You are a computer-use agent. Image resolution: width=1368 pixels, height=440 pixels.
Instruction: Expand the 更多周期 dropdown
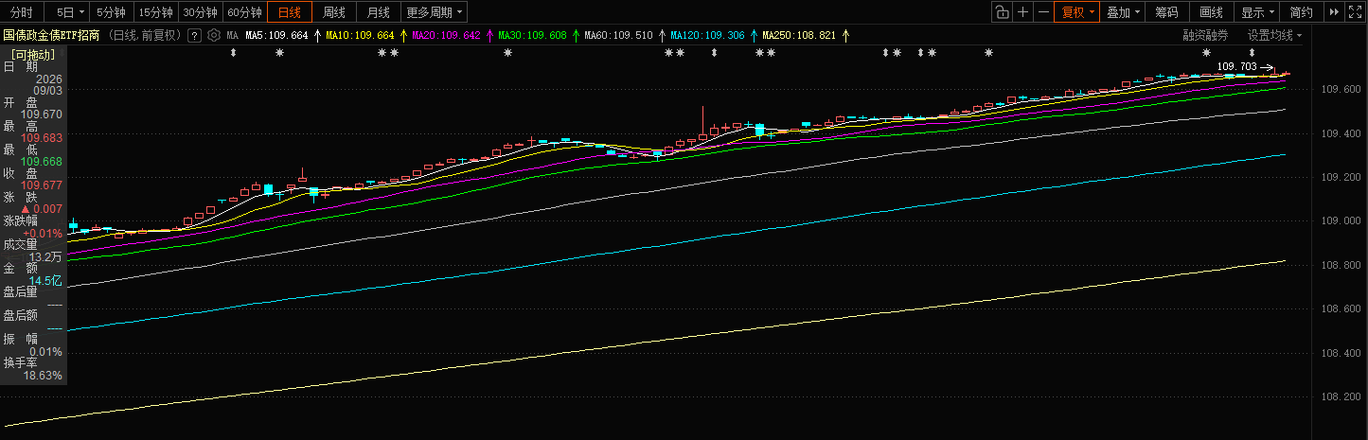435,12
